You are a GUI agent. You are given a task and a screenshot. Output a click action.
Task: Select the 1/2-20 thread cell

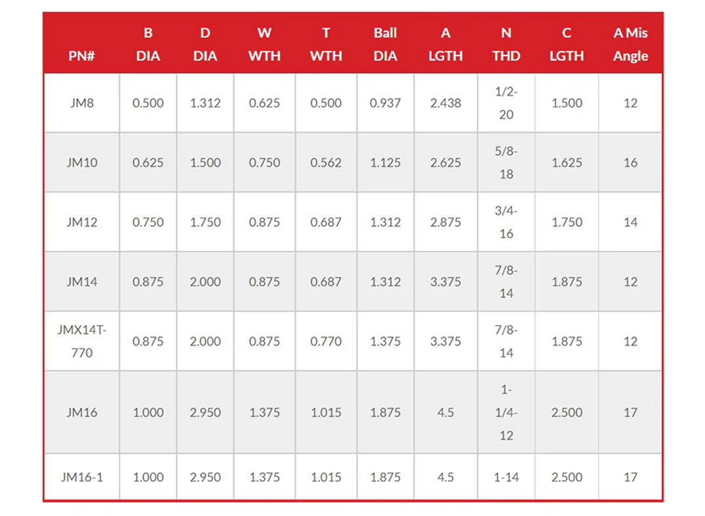pyautogui.click(x=506, y=103)
